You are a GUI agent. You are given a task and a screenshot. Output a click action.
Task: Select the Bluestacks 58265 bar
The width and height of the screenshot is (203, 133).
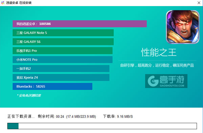(52, 86)
